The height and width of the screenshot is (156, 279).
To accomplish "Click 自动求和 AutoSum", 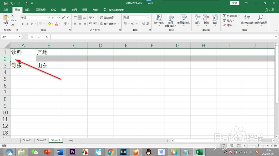I will tap(230, 16).
